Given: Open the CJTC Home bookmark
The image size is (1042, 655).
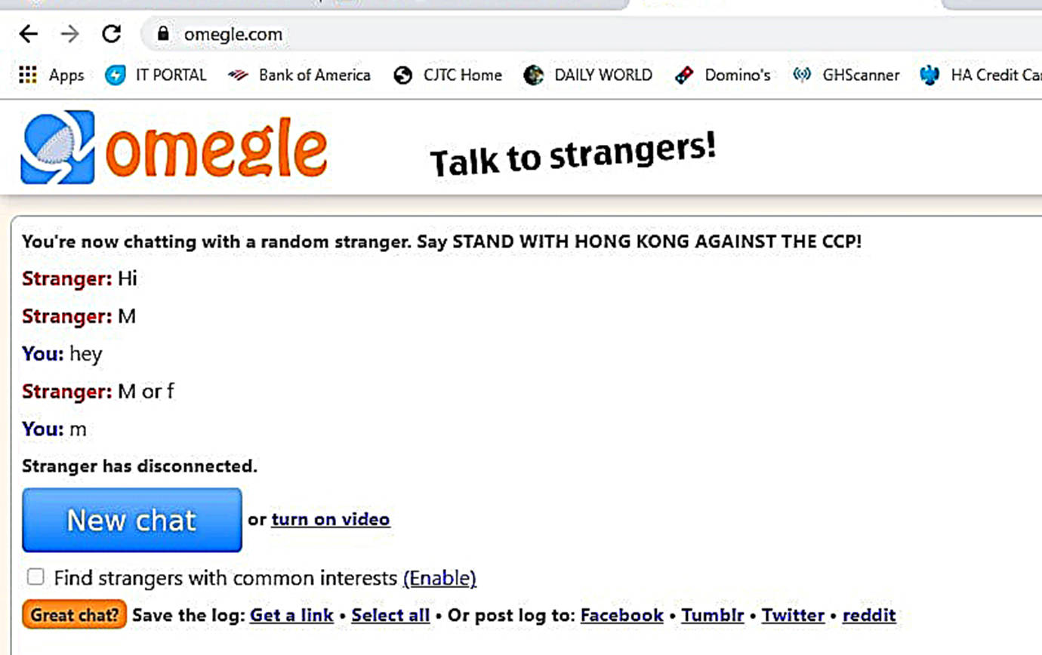Looking at the screenshot, I should click(448, 75).
